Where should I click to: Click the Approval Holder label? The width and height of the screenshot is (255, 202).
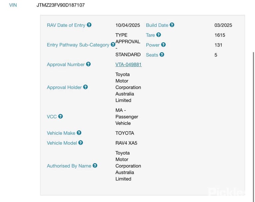[64, 87]
